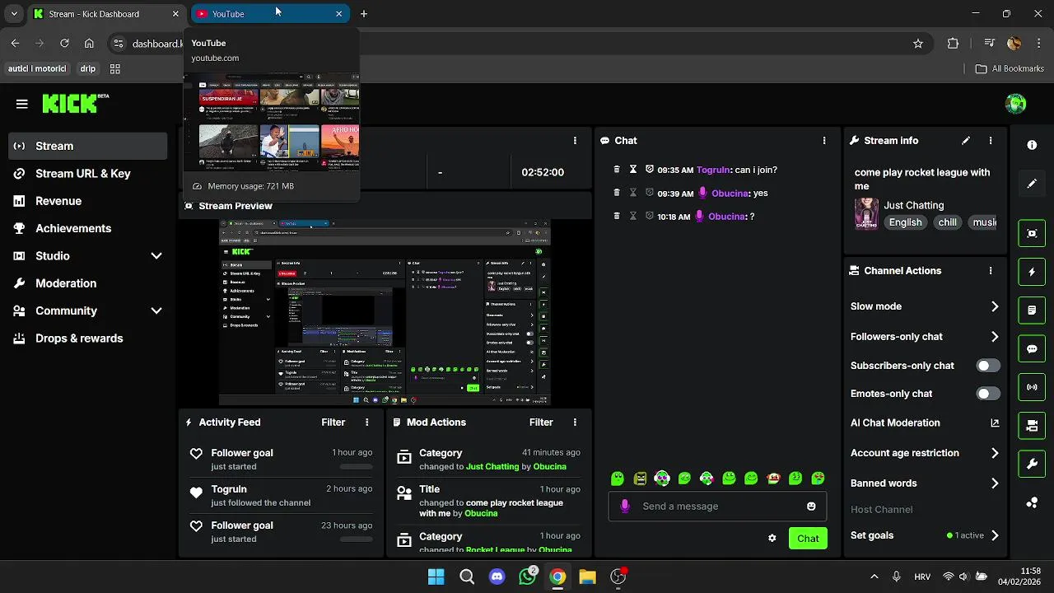Open Activity Feed three-dot menu

coord(367,423)
